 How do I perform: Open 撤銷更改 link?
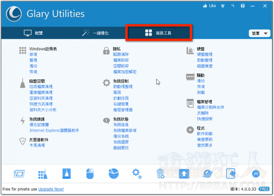coord(121,148)
